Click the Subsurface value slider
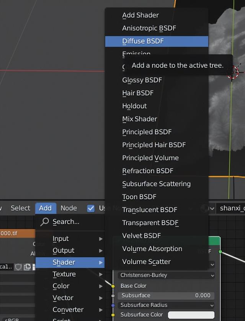Image resolution: width=245 pixels, height=321 pixels. pyautogui.click(x=166, y=295)
